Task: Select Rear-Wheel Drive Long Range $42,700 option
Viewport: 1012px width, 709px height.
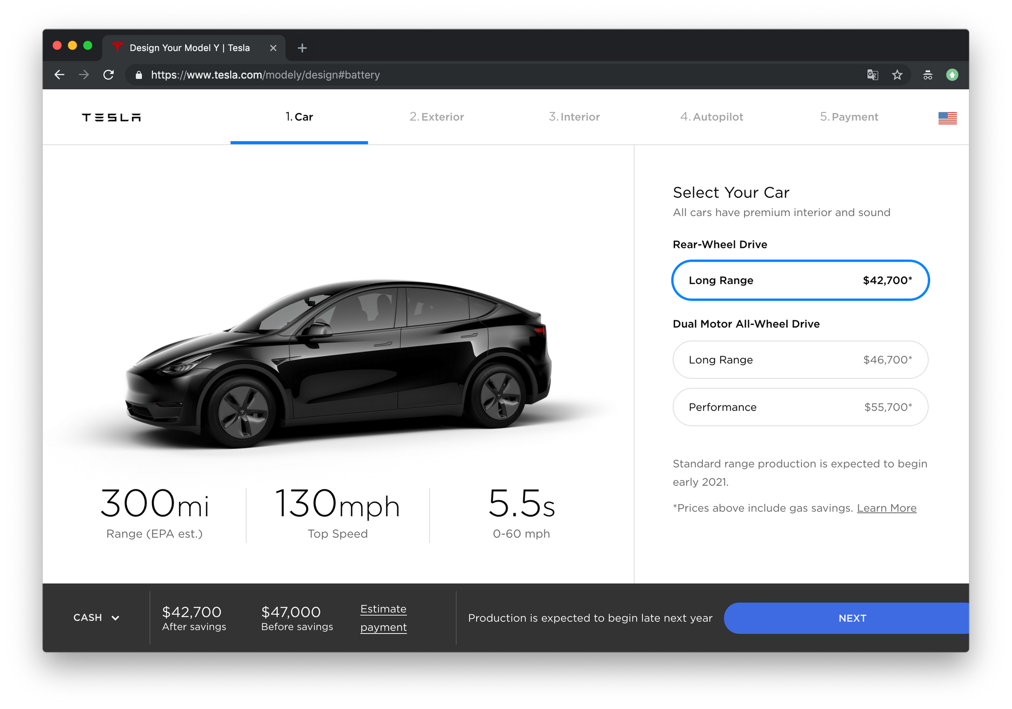Action: [800, 280]
